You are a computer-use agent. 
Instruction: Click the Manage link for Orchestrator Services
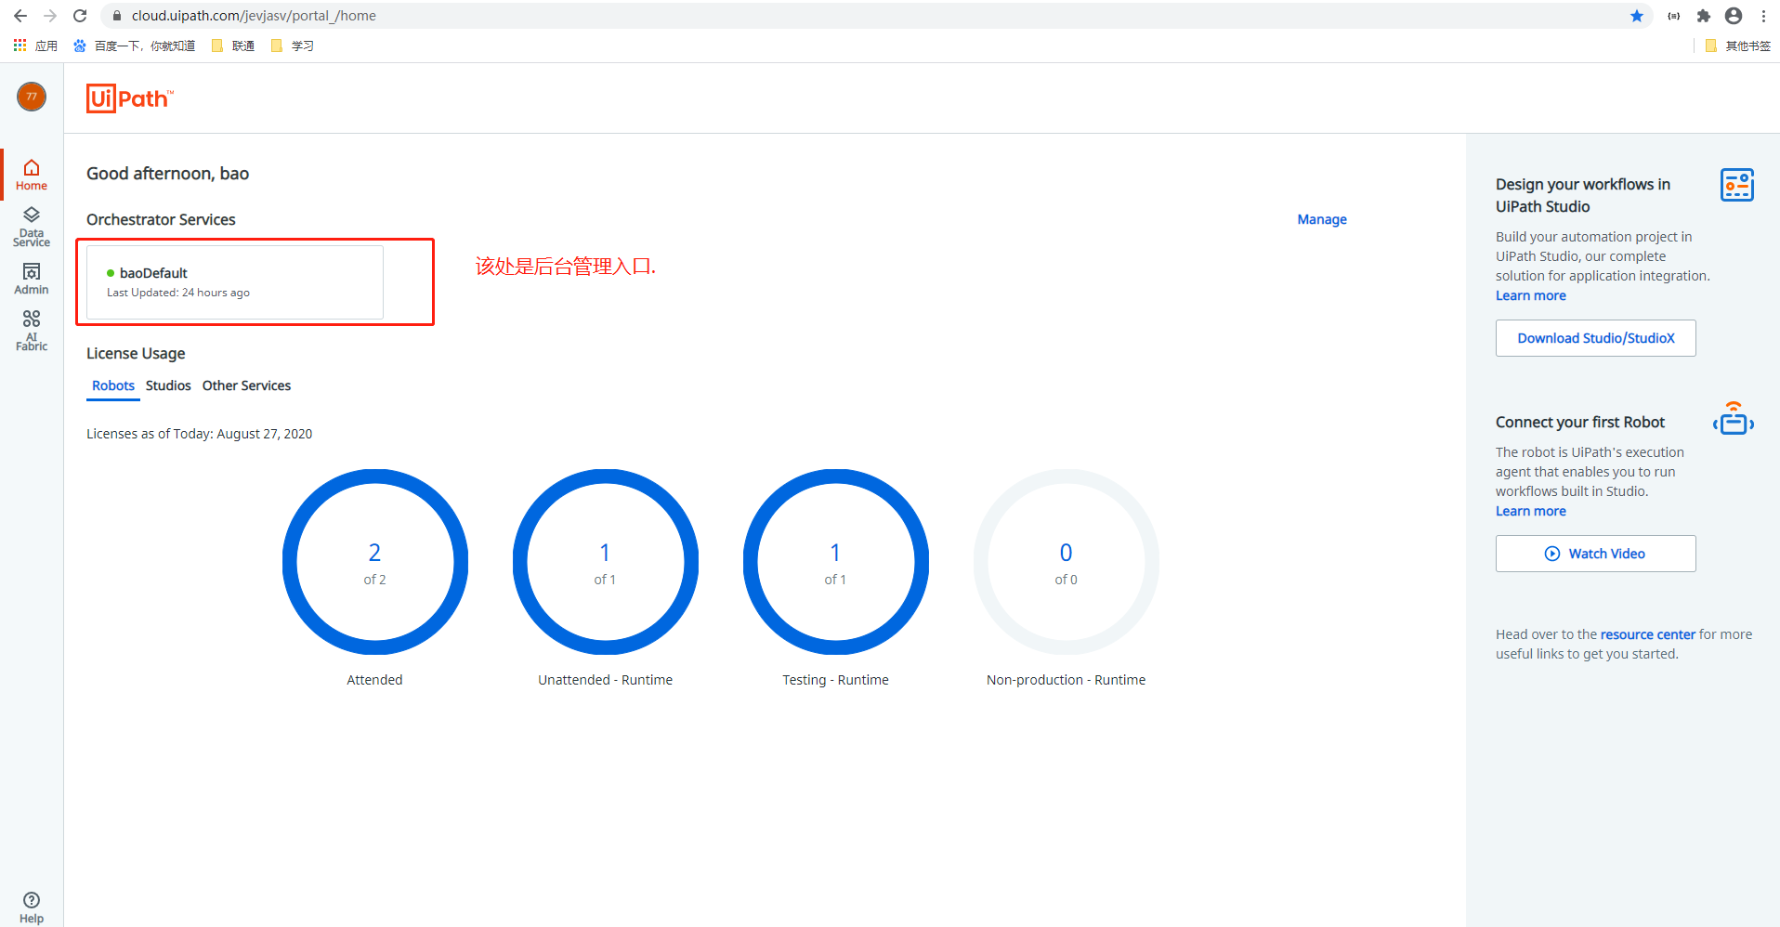click(x=1321, y=219)
